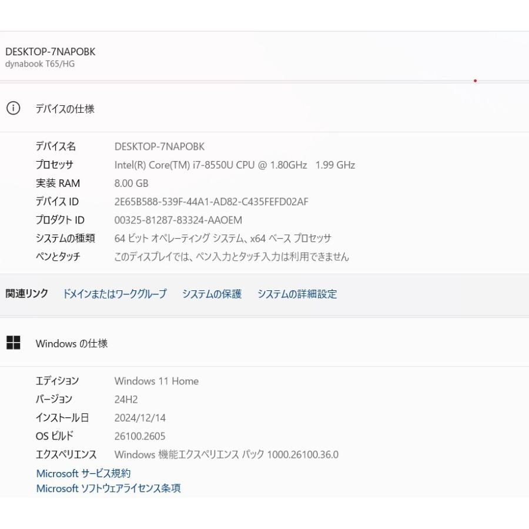
Task: Click the 8.00 GB installed RAM value
Action: click(x=131, y=183)
